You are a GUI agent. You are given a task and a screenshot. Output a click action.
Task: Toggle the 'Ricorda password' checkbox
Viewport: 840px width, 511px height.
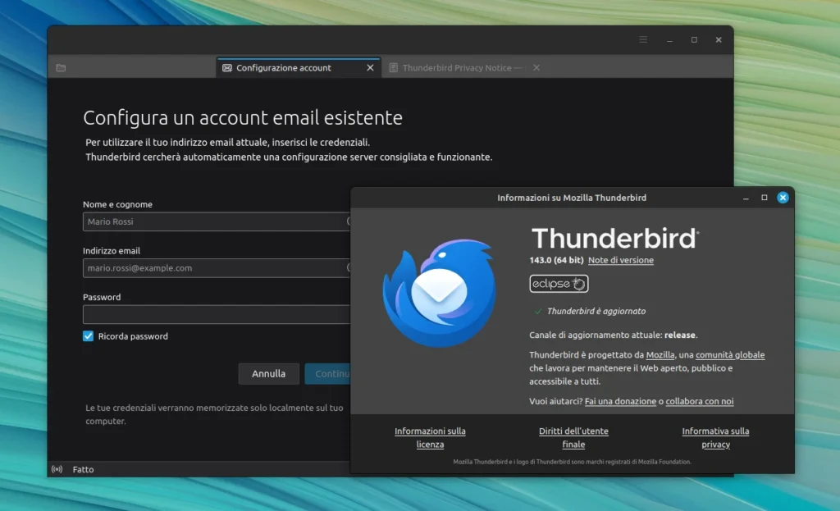(x=88, y=335)
